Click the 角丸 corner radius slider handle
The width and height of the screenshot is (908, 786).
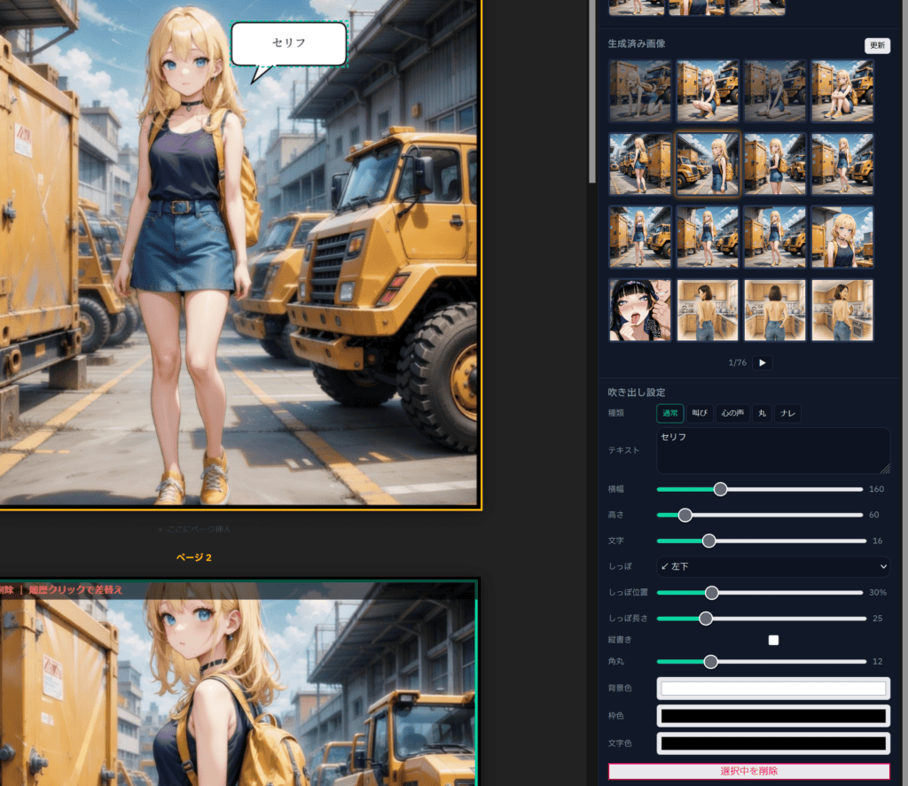pyautogui.click(x=710, y=661)
